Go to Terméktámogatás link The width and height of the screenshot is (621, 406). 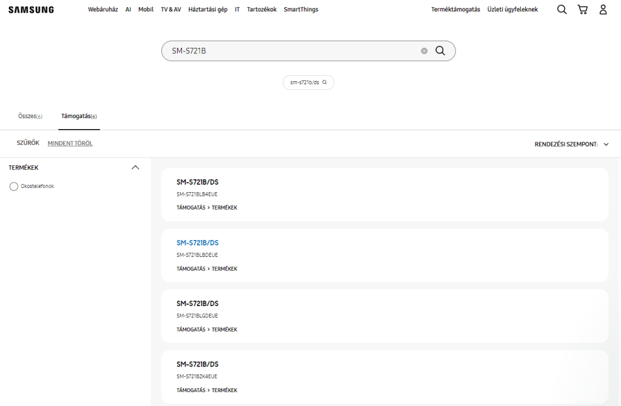tap(455, 10)
